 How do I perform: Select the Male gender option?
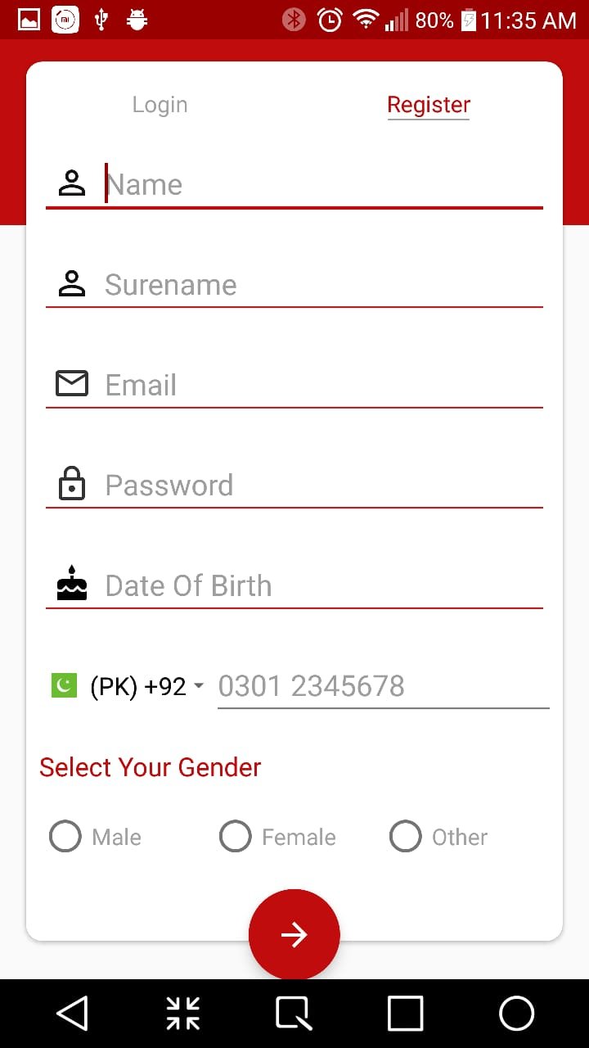(x=65, y=837)
